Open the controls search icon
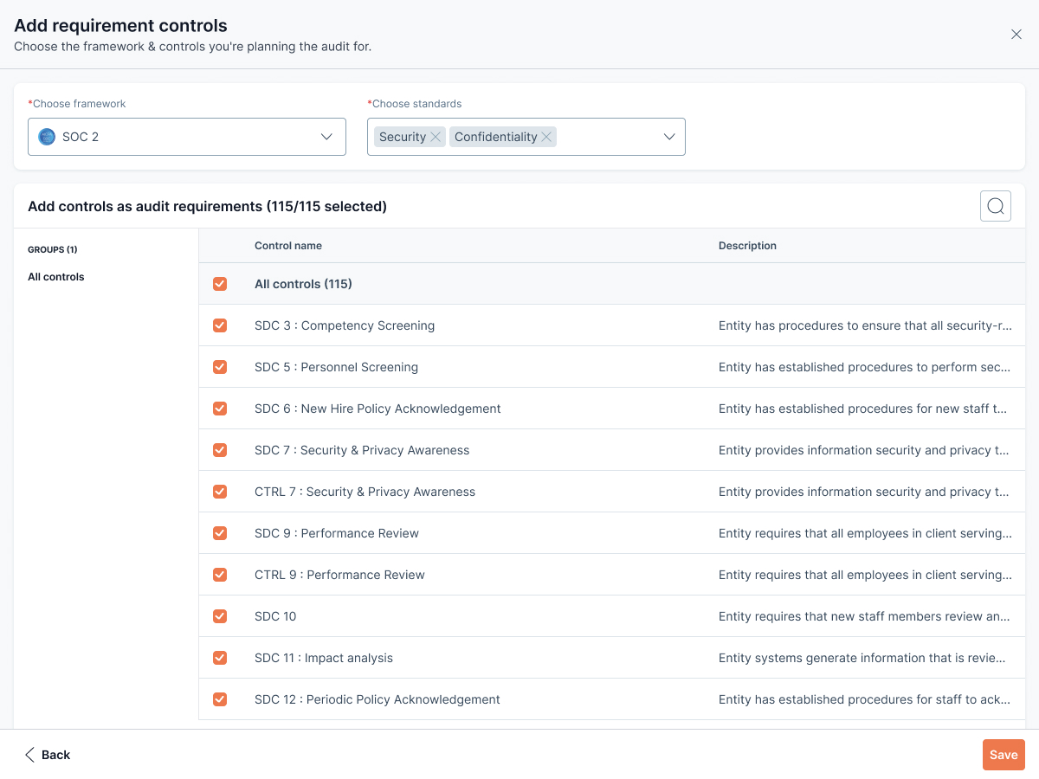The image size is (1039, 779). pos(995,206)
